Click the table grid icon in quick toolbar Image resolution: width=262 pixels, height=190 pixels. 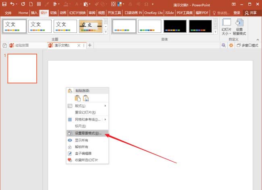coord(39,4)
